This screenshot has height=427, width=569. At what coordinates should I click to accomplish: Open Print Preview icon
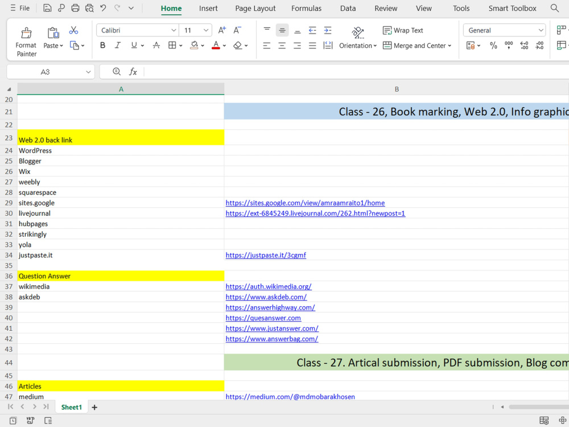(x=89, y=8)
